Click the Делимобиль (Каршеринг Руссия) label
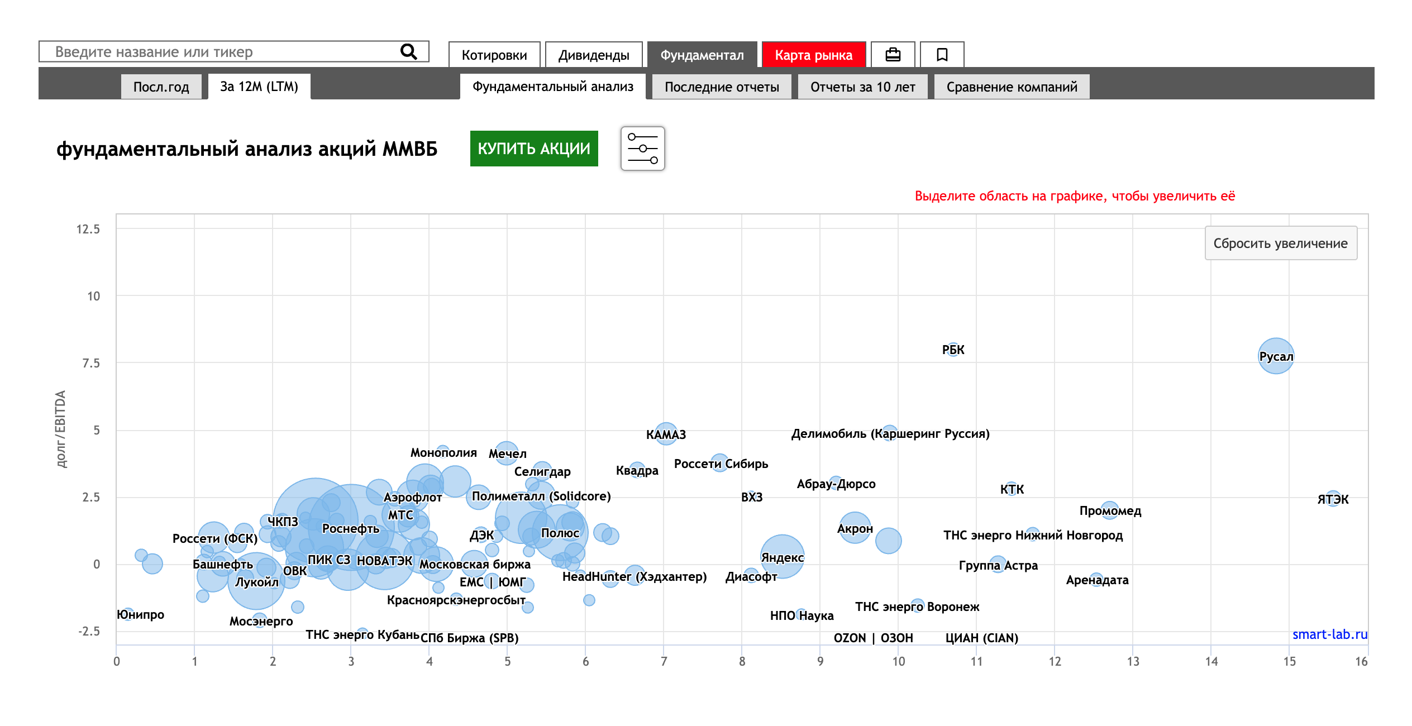 pyautogui.click(x=890, y=433)
